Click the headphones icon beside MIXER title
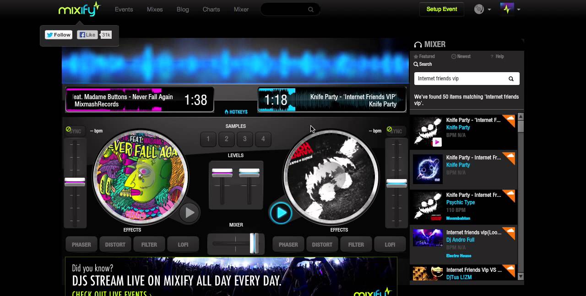 (418, 45)
